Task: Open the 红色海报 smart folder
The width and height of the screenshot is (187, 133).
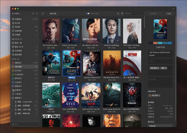Action: pos(25,51)
